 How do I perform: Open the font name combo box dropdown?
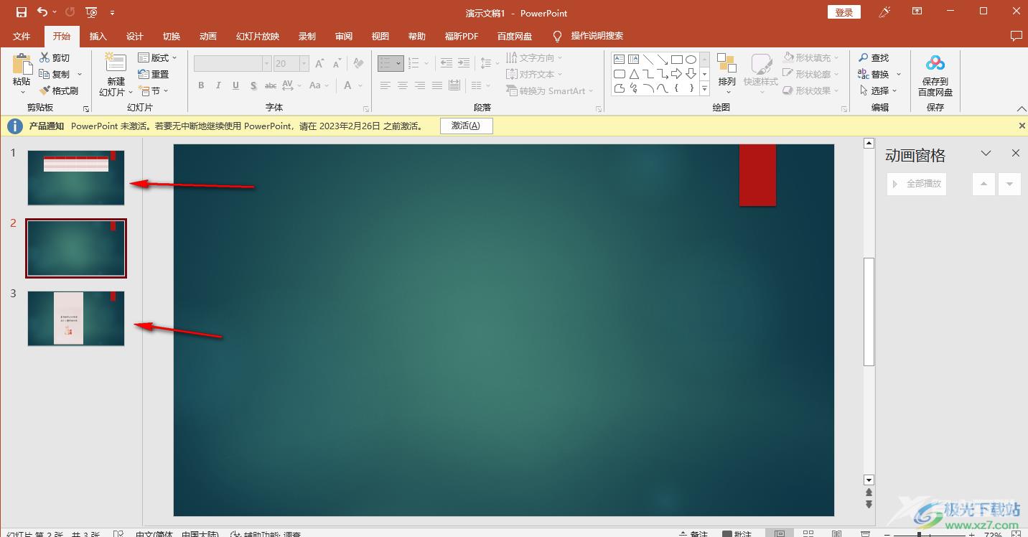(266, 64)
